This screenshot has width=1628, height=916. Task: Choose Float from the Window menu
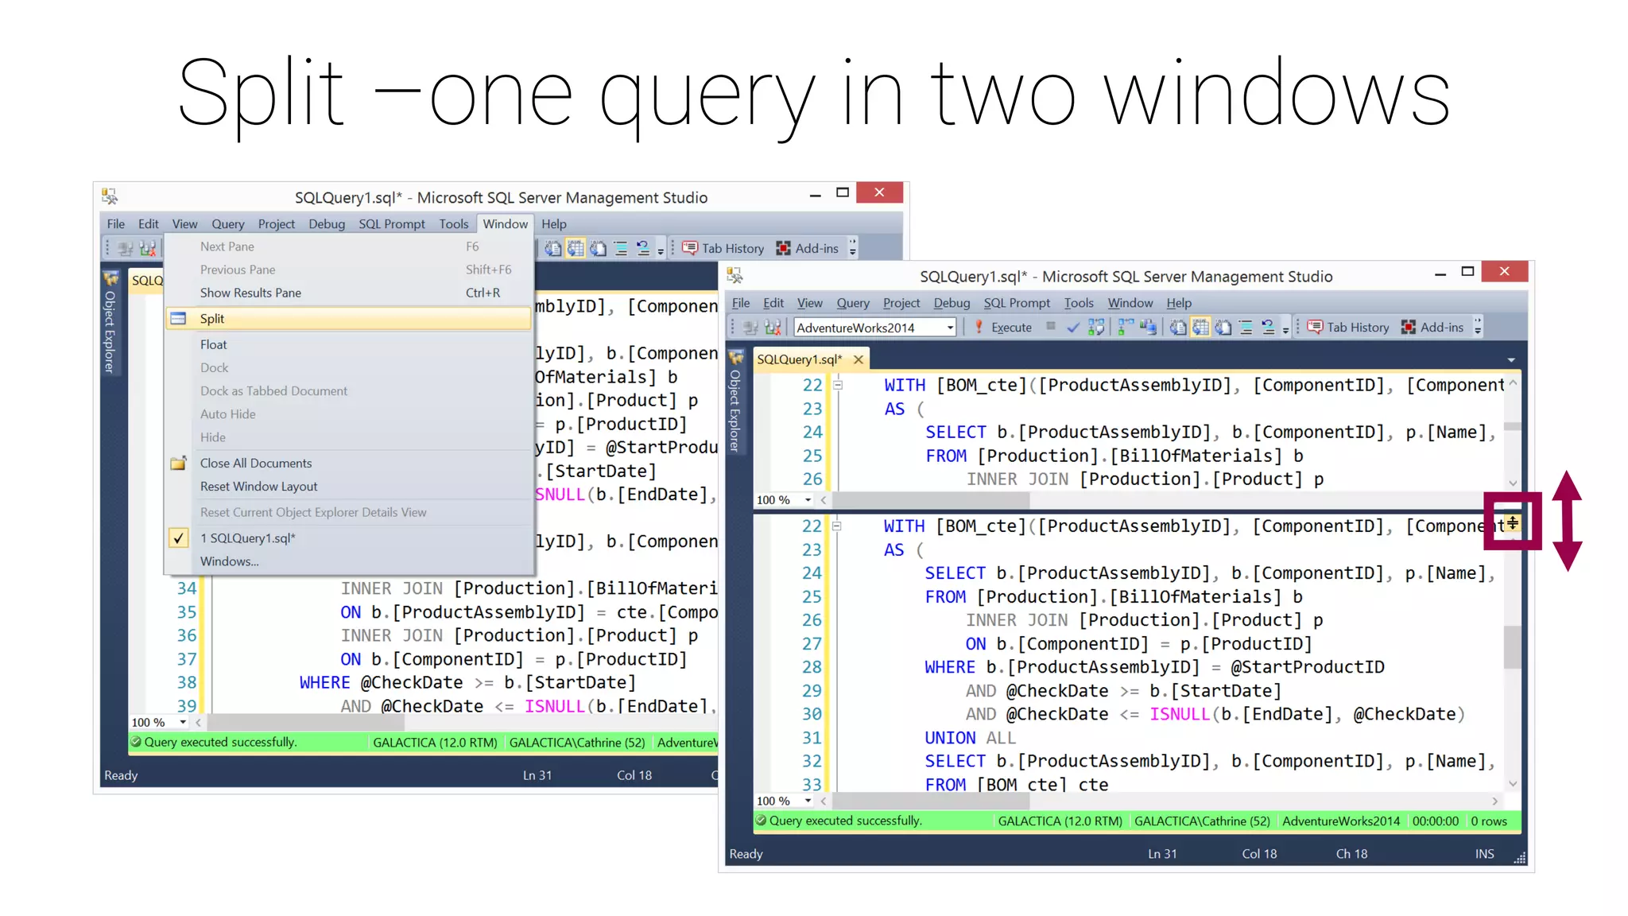coord(348,344)
